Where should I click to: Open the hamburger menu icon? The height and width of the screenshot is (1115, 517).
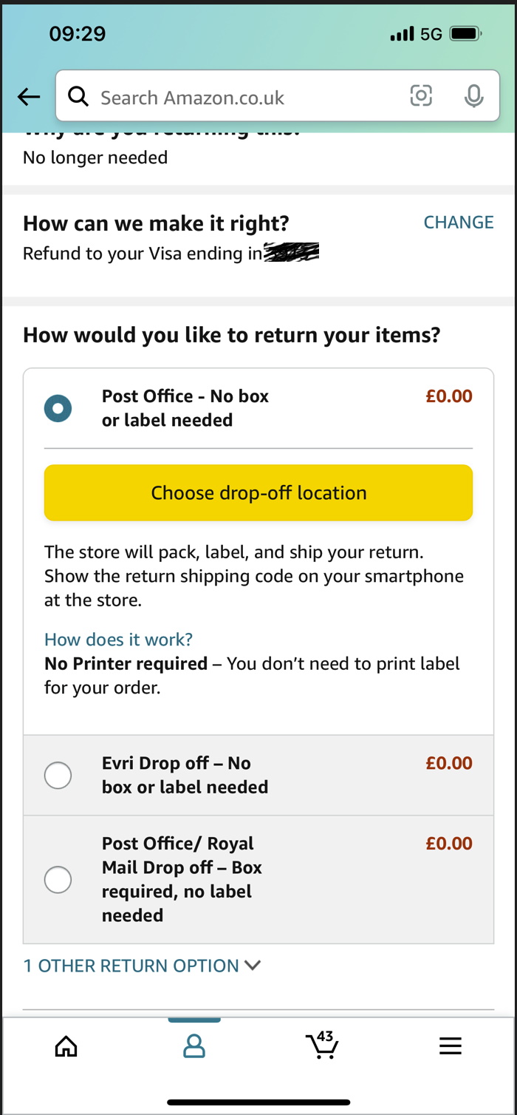[451, 1045]
